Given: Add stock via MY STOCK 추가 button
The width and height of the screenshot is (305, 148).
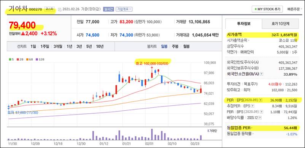Looking at the screenshot, I should tap(267, 9).
